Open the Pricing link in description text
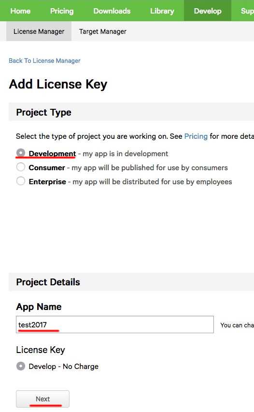The image size is (254, 412). click(196, 136)
